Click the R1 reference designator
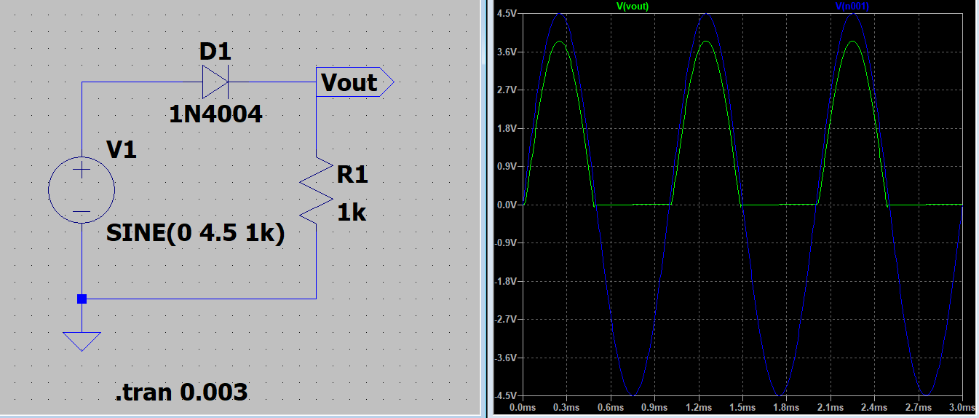This screenshot has width=979, height=418. point(353,175)
